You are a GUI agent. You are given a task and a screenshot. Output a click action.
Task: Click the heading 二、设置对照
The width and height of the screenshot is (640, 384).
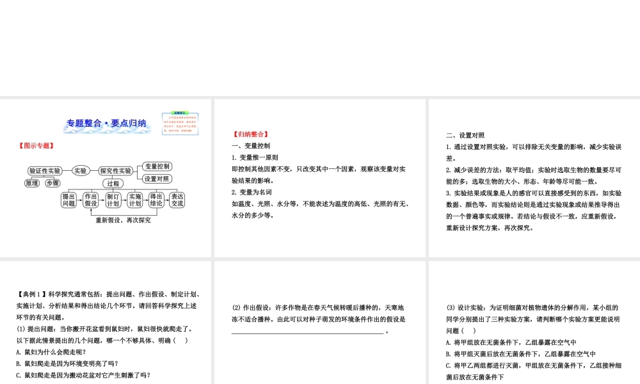[x=465, y=136]
